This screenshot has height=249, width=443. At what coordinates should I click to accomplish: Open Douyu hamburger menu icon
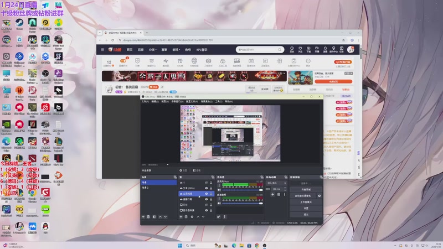(102, 49)
